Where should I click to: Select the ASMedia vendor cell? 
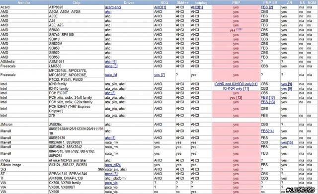click(x=24, y=62)
